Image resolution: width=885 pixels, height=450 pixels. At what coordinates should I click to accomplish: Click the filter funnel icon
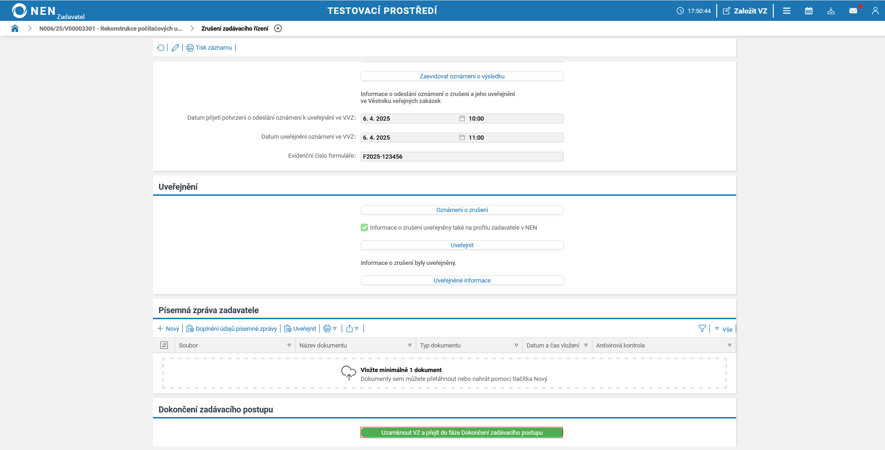click(702, 328)
